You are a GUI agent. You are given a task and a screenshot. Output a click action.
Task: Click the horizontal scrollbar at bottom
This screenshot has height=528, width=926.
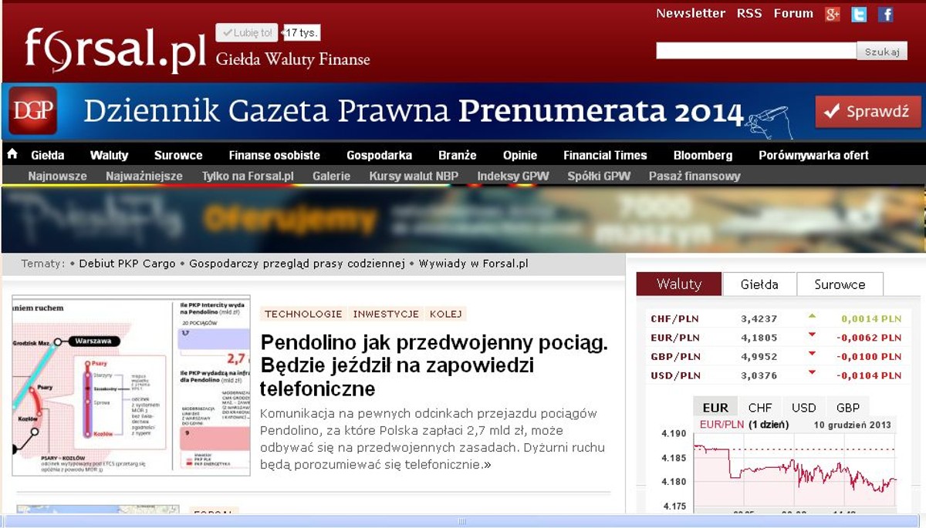tap(463, 521)
